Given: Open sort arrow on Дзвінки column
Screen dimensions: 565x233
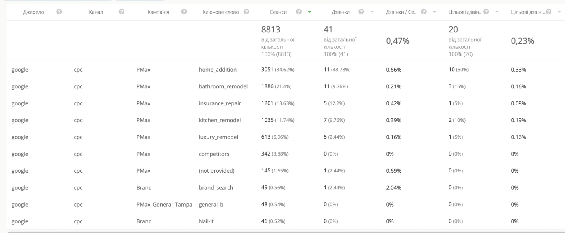Looking at the screenshot, I should [372, 12].
